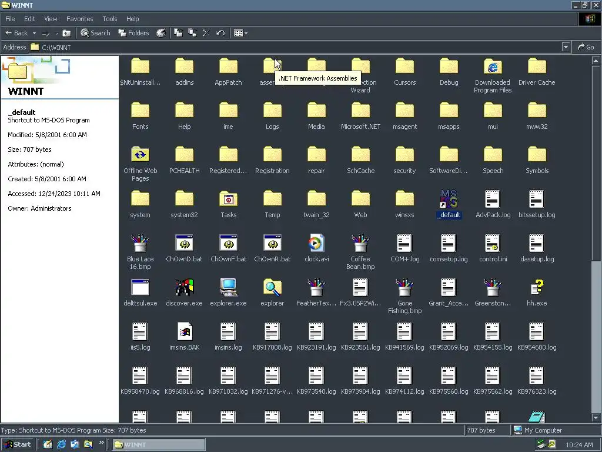The height and width of the screenshot is (452, 602).
Task: Select the explorer.exe file
Action: (x=229, y=293)
